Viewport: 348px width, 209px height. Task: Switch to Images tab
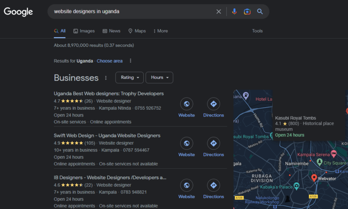pyautogui.click(x=84, y=31)
